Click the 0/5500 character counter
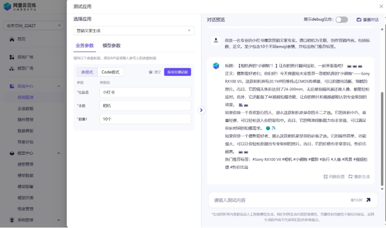 [x=357, y=200]
